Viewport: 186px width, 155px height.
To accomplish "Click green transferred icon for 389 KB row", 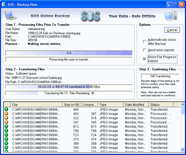I will [6, 143].
